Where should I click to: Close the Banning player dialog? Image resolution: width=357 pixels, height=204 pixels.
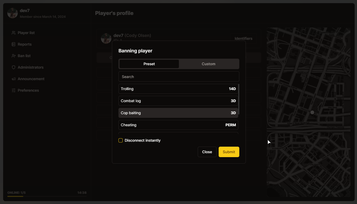[x=207, y=152]
